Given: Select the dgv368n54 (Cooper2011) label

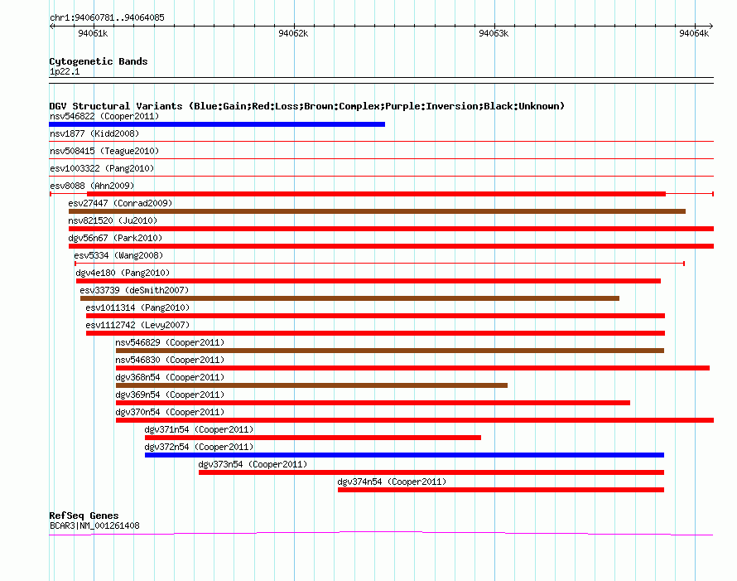Looking at the screenshot, I should pos(170,377).
